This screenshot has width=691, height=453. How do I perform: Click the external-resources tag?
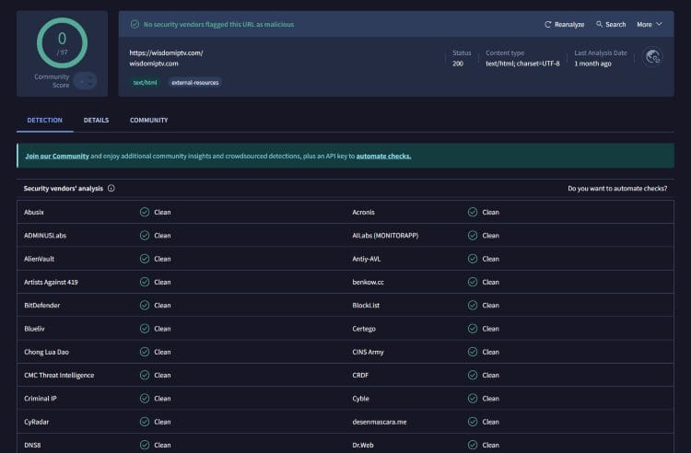click(195, 82)
